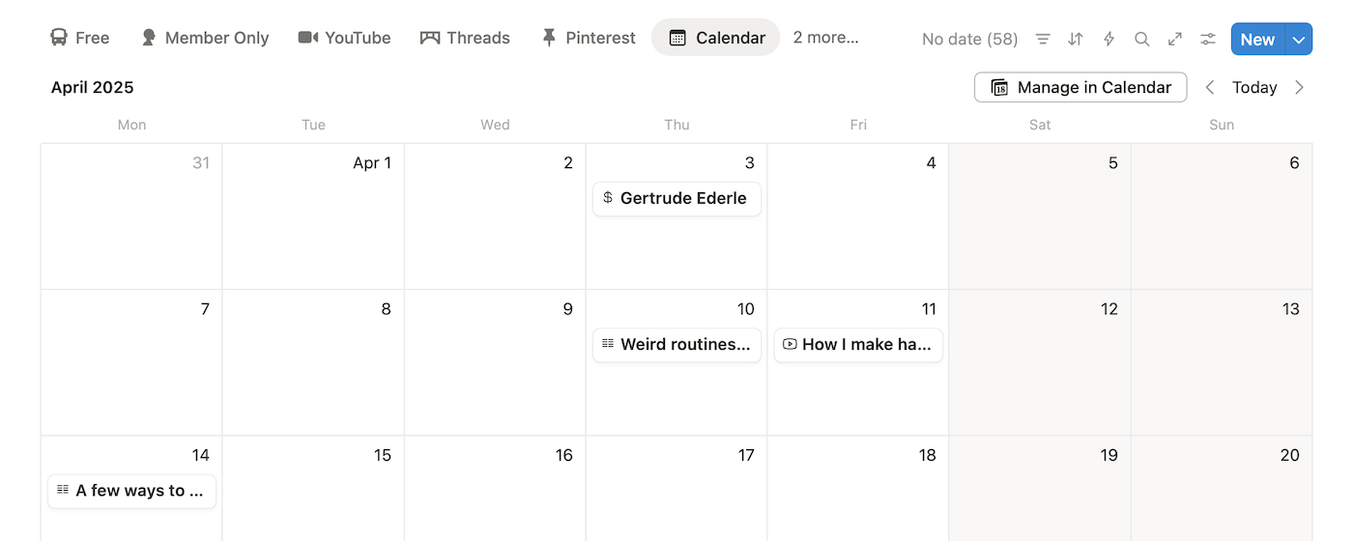Open the filter icon in toolbar
The height and width of the screenshot is (541, 1353).
click(1043, 40)
